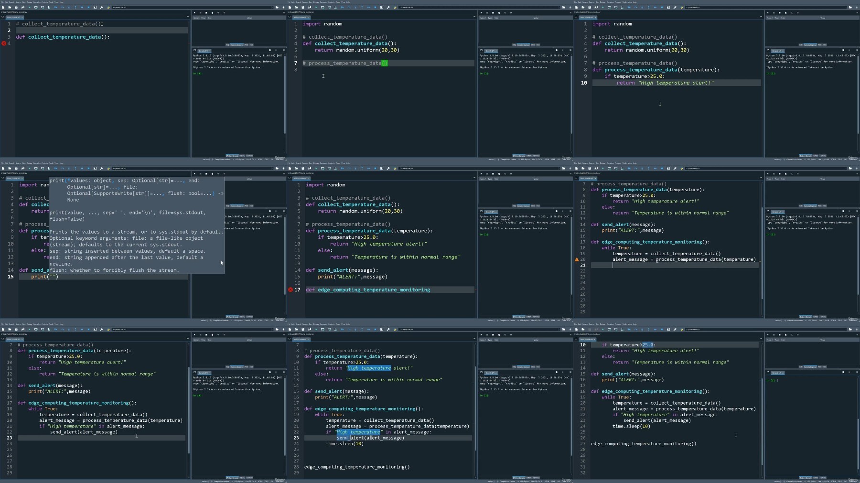Click Run file play icon in top-left window
Screen dimensions: 860x483
29,7
